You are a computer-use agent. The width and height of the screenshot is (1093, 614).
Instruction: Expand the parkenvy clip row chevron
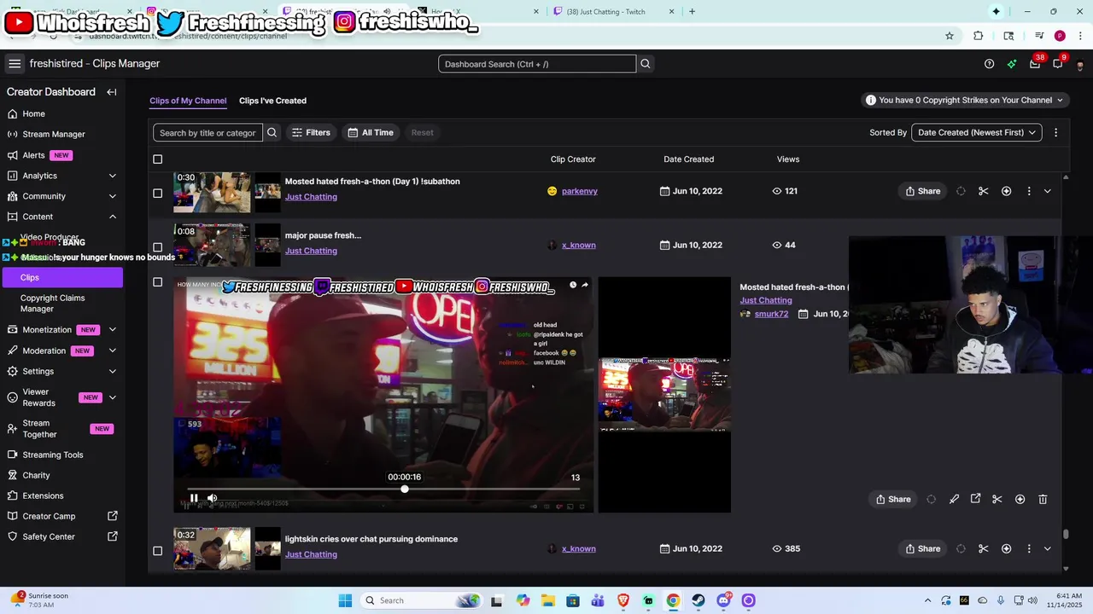coord(1047,191)
